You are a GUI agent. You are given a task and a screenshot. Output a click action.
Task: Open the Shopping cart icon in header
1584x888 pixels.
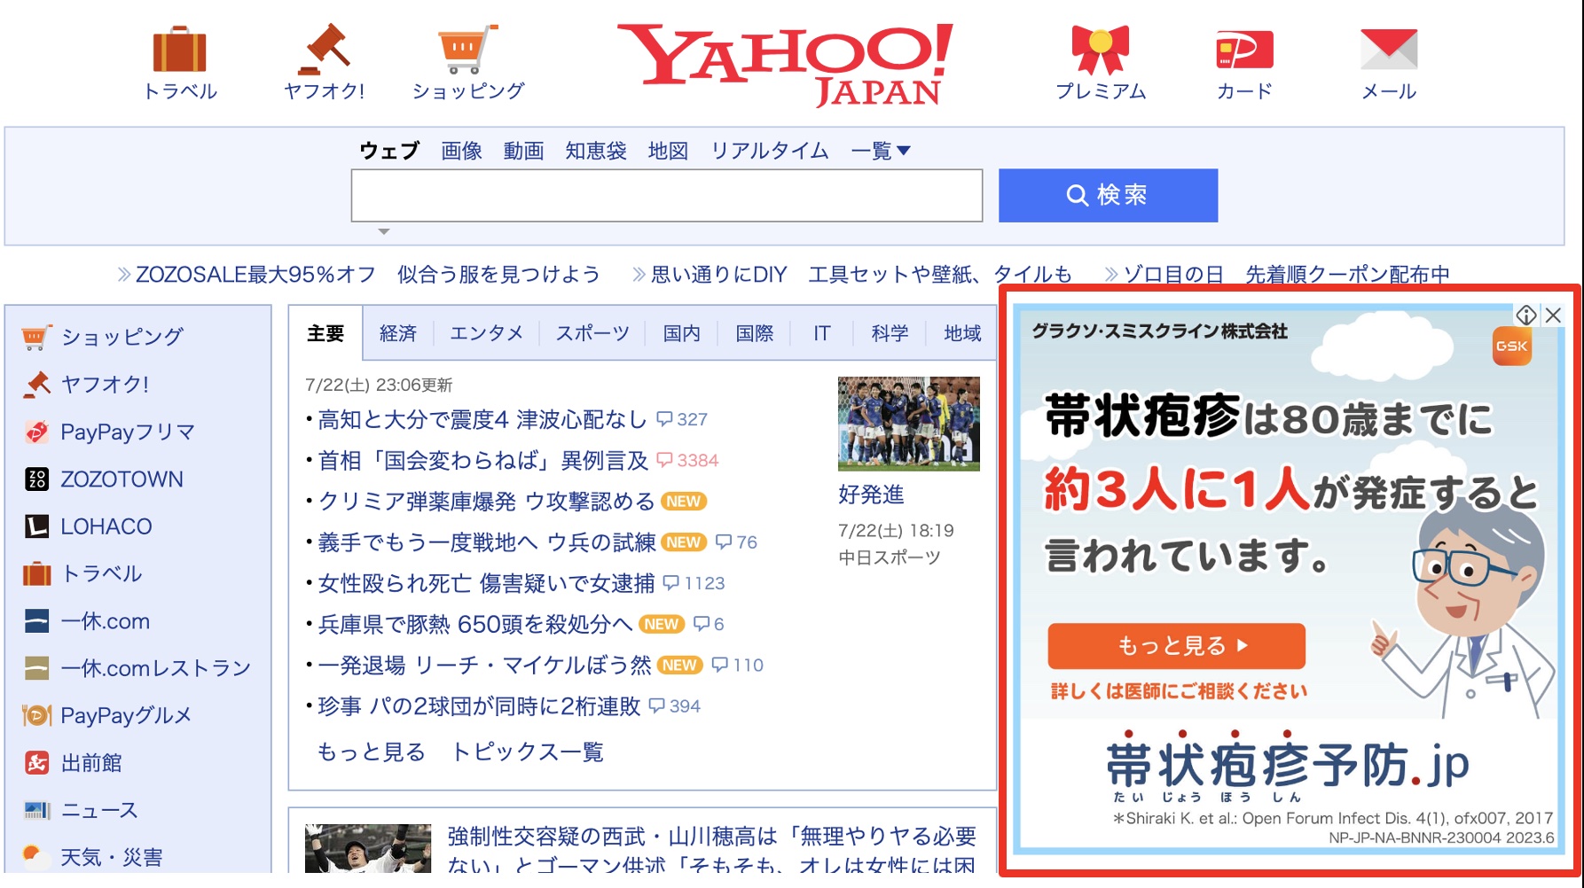pos(467,50)
